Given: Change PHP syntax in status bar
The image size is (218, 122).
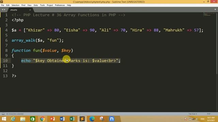Looking at the screenshot, I should [x=208, y=114].
